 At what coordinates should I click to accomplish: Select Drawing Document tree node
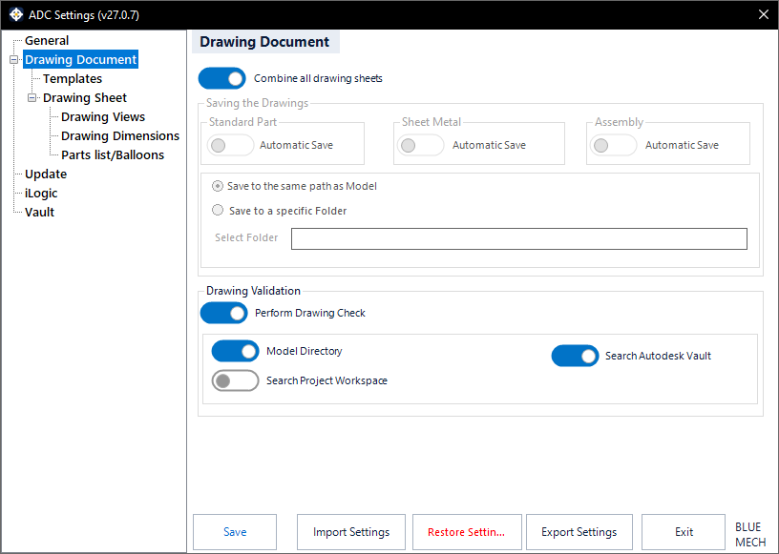pos(80,59)
